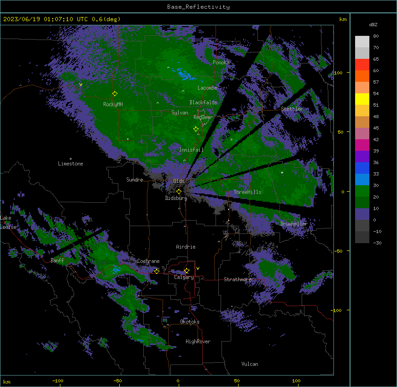The width and height of the screenshot is (397, 387).
Task: Click the Okotoks label
Action: [190, 322]
